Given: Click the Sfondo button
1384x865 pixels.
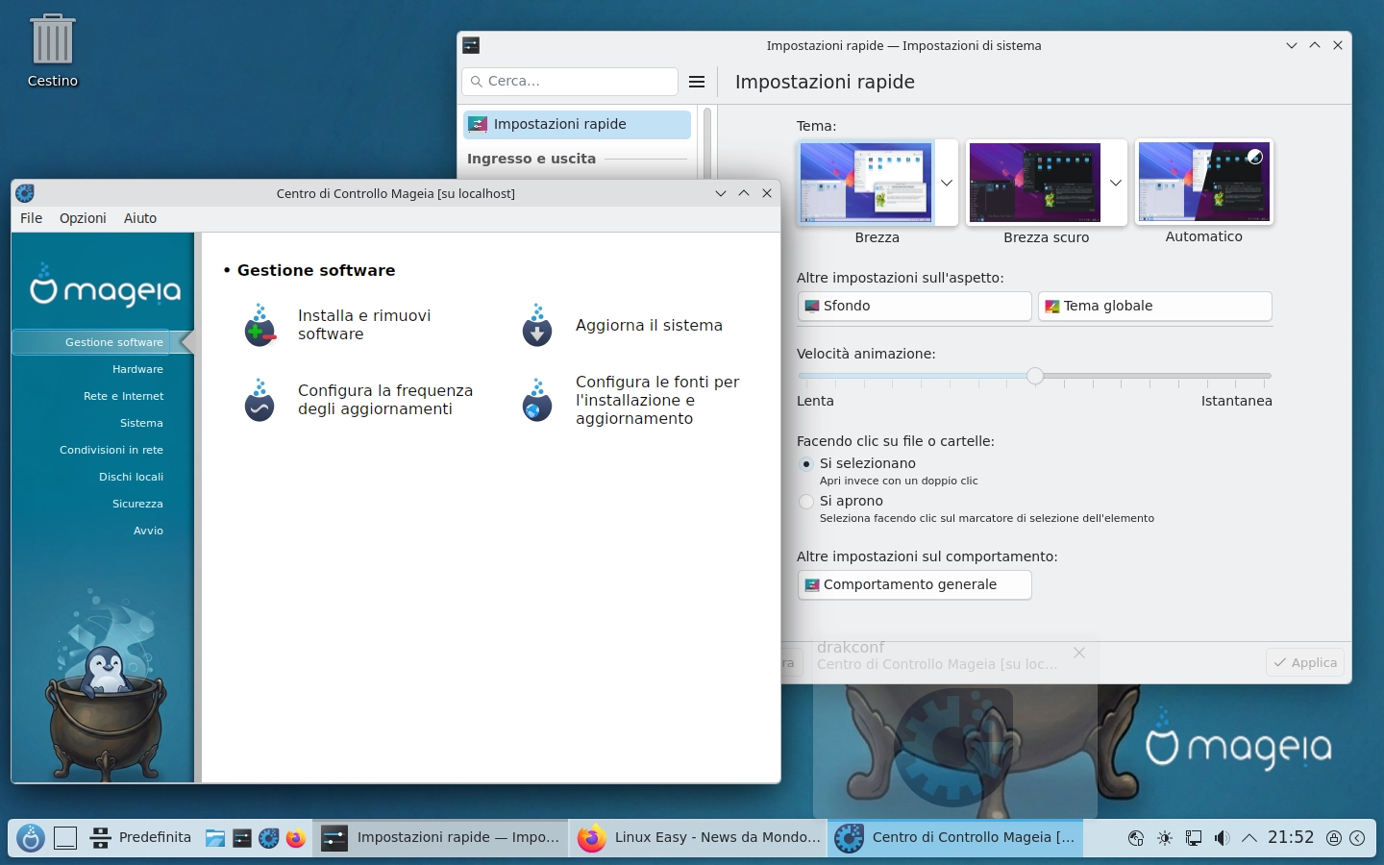Looking at the screenshot, I should (x=915, y=306).
